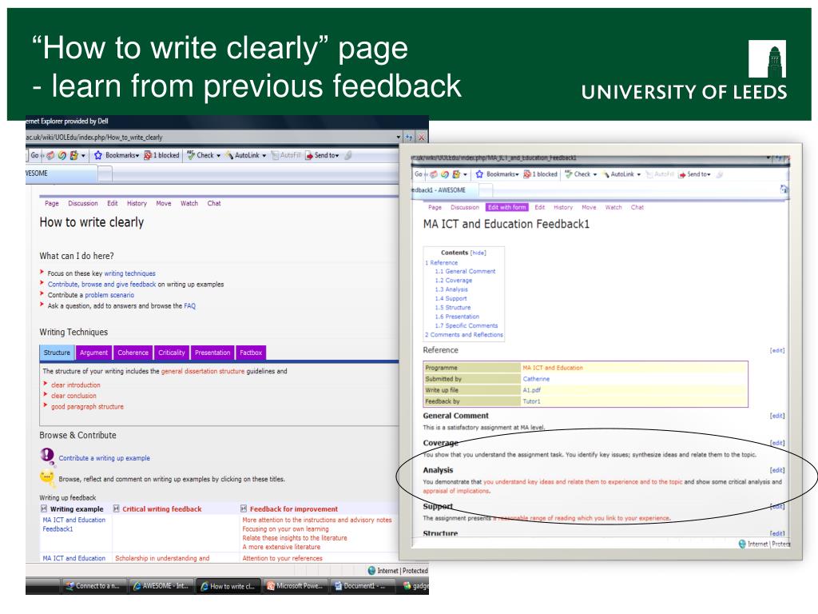Select the Criticality writing technique tab

click(x=172, y=353)
